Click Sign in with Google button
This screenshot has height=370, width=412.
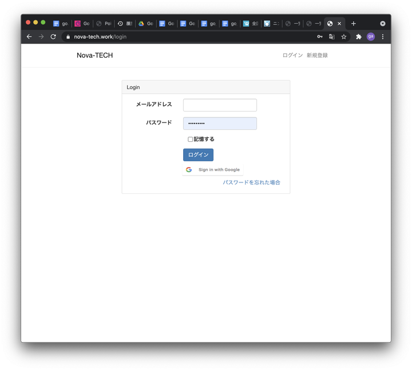[213, 170]
